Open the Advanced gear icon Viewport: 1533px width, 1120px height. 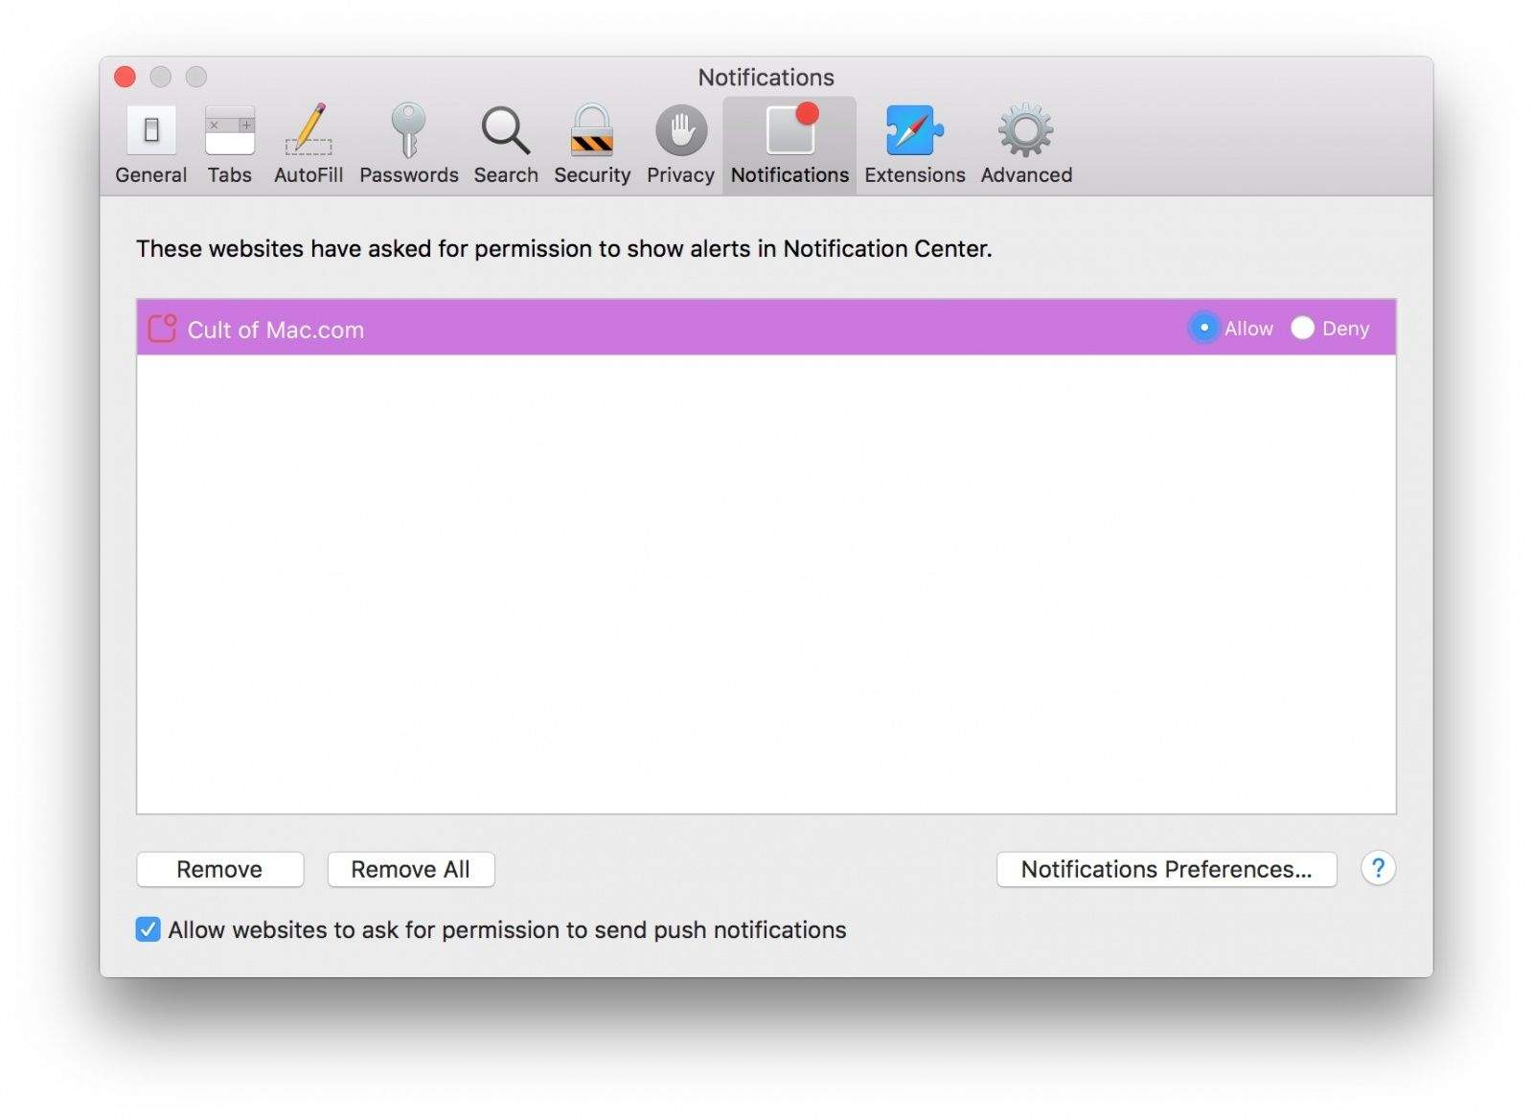pyautogui.click(x=1025, y=131)
